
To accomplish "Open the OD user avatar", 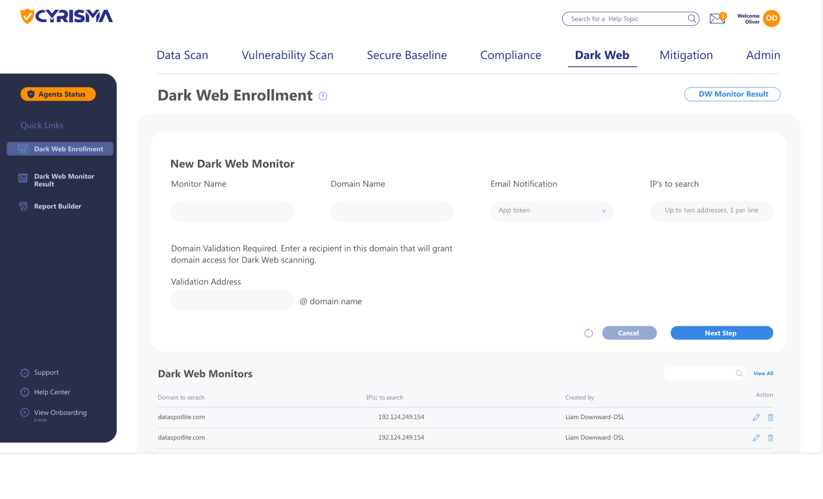I will coord(772,19).
